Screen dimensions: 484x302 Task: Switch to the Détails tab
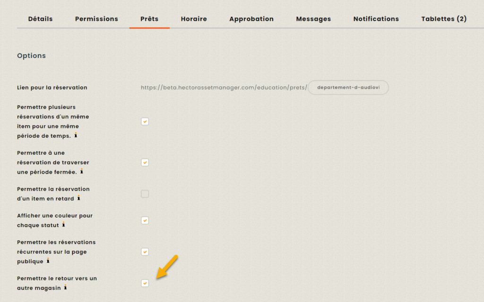click(x=40, y=19)
